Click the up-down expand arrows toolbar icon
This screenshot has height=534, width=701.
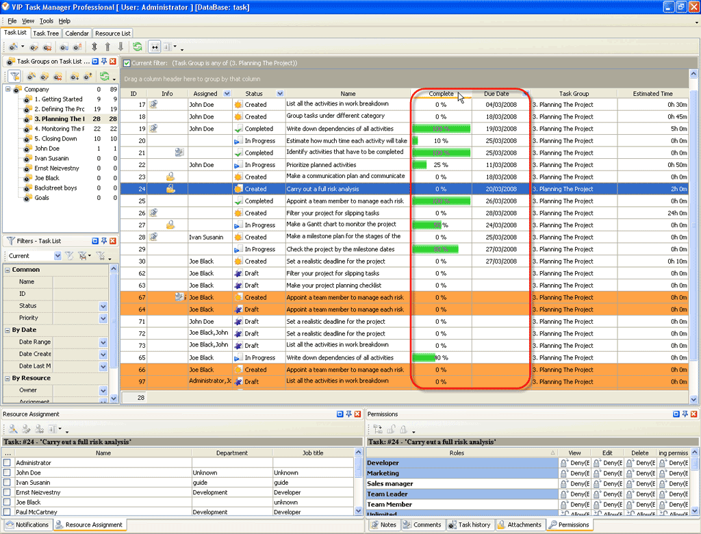click(x=94, y=47)
